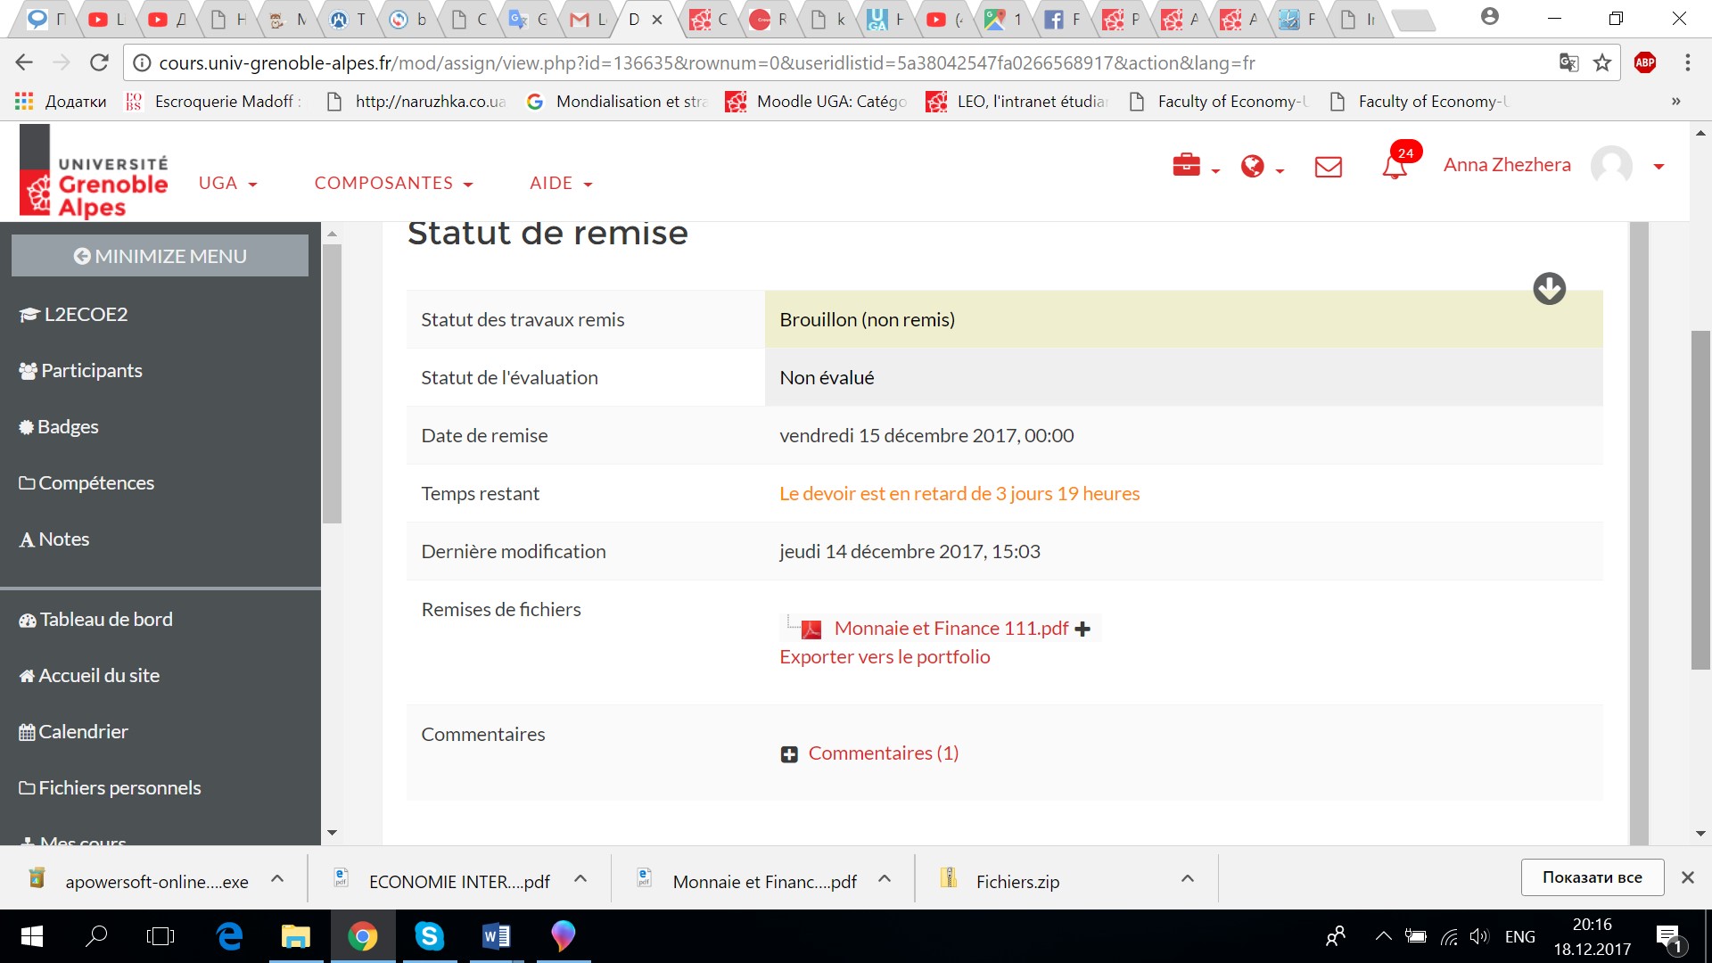Open options arrow for Monnaie et Financ pdf download
1712x963 pixels.
coord(885,879)
